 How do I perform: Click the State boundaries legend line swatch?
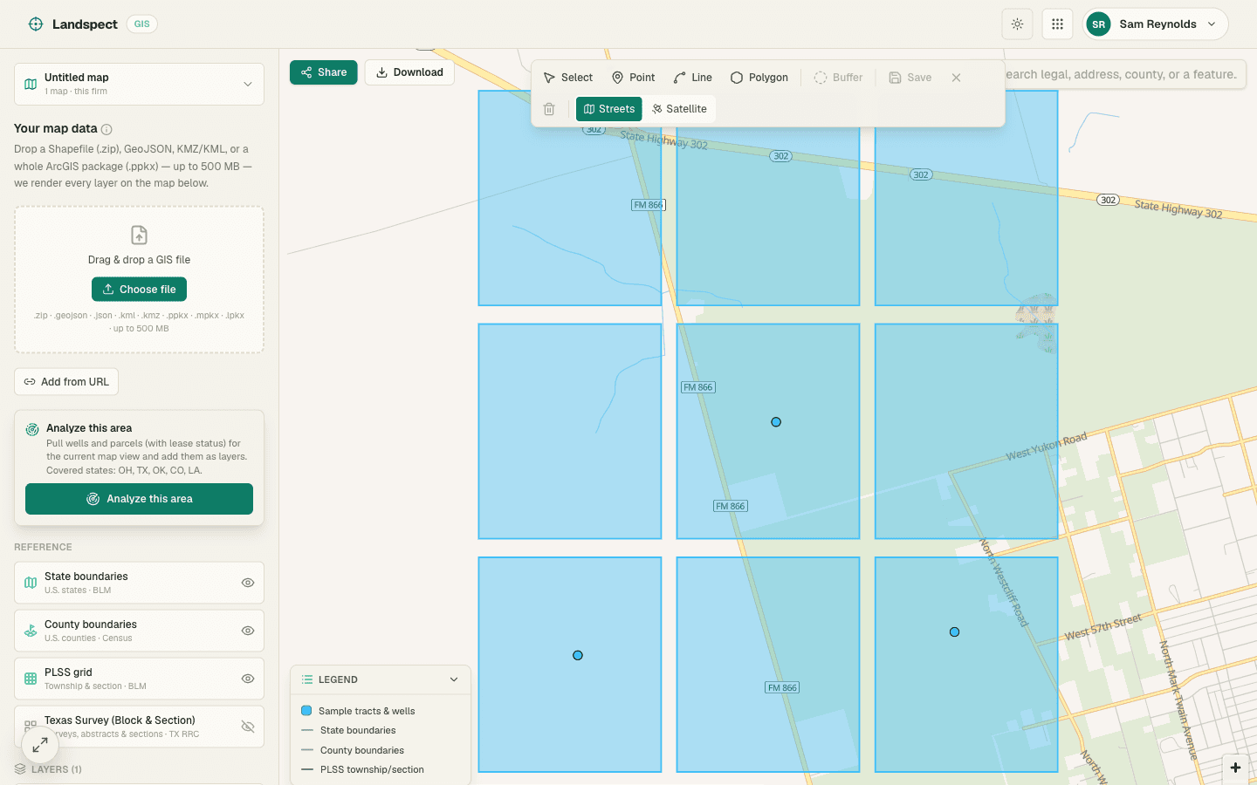(307, 730)
